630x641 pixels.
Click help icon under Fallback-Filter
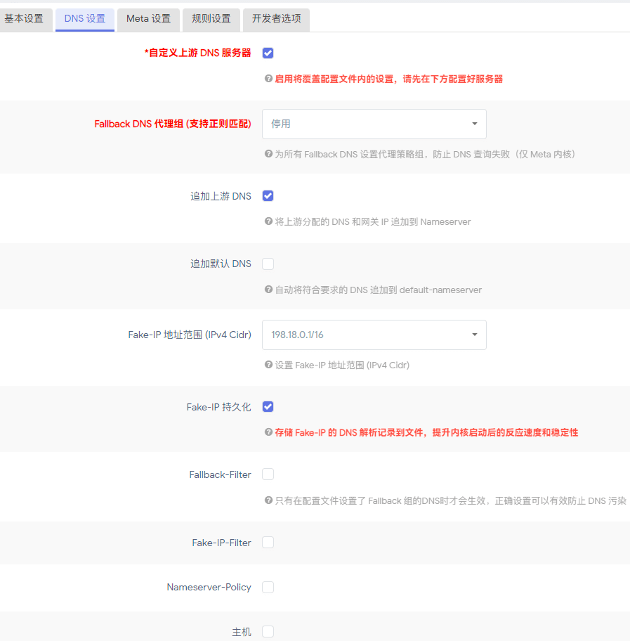(x=268, y=500)
